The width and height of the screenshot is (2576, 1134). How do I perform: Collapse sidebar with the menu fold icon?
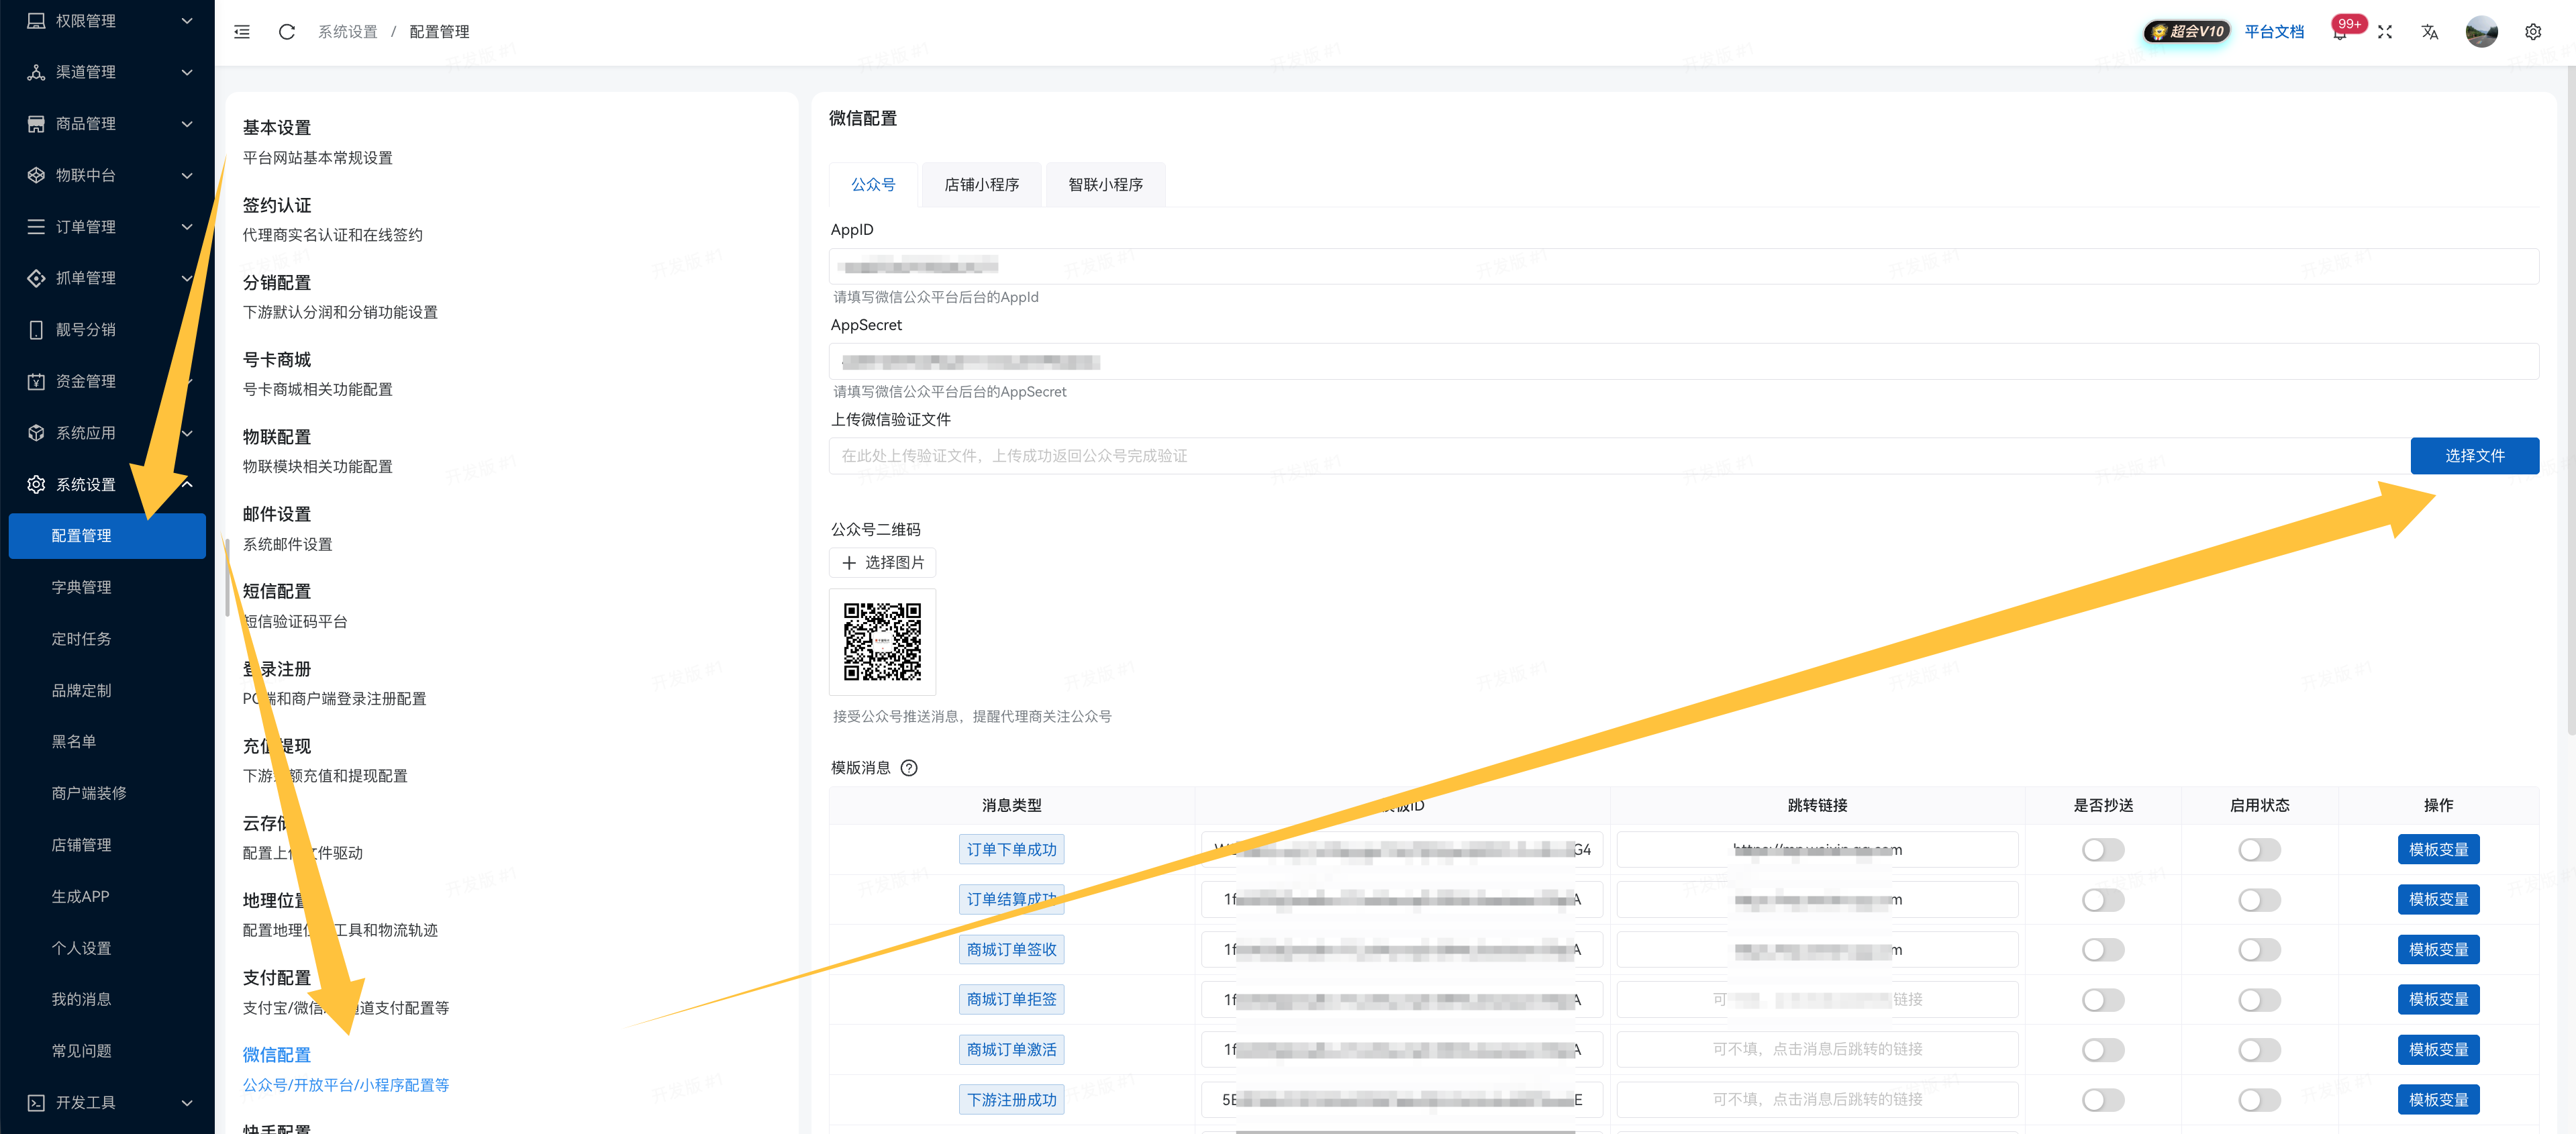242,32
